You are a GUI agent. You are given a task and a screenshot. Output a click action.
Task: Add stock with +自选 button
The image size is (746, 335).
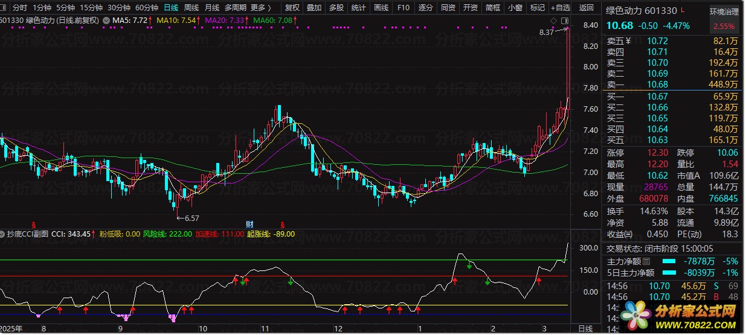pos(561,8)
